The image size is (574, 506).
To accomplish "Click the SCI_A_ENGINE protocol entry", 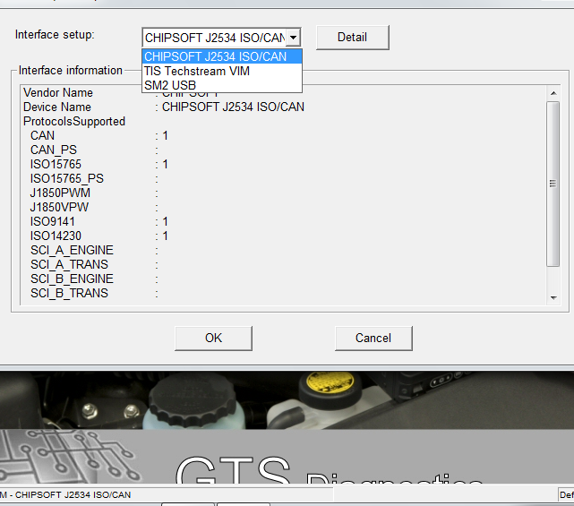I will coord(72,251).
